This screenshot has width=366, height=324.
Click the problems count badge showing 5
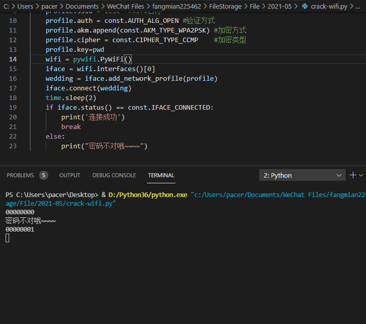point(44,175)
